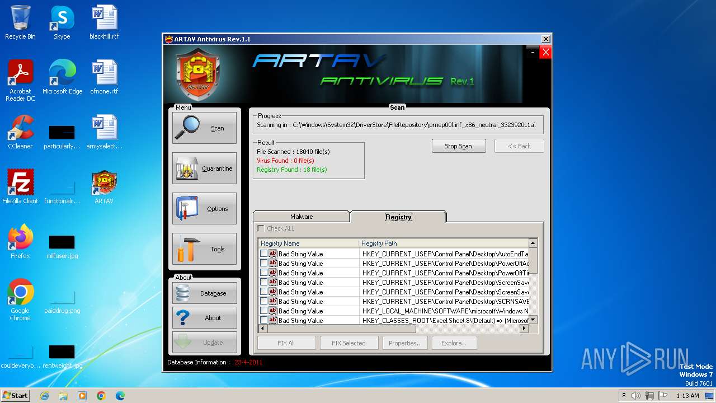
Task: Open the Action Center flag icon
Action: point(663,396)
